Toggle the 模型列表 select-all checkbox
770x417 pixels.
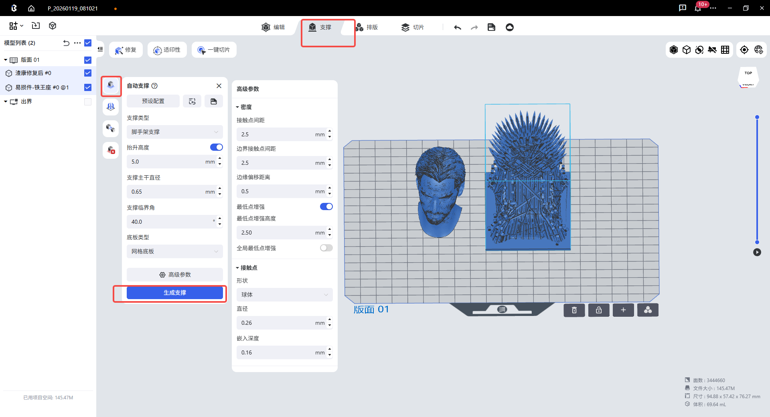[x=88, y=43]
